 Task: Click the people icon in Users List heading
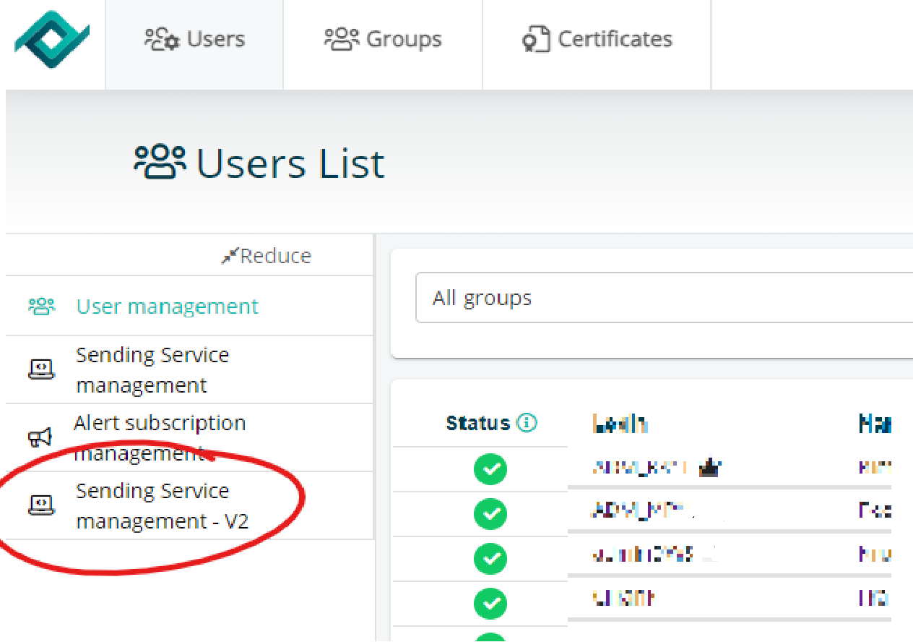coord(160,163)
